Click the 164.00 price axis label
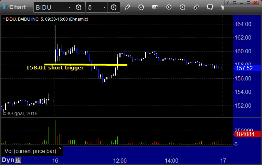Image resolution: width=262 pixels, height=165 pixels. [243, 24]
